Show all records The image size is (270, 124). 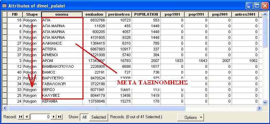(x=85, y=117)
